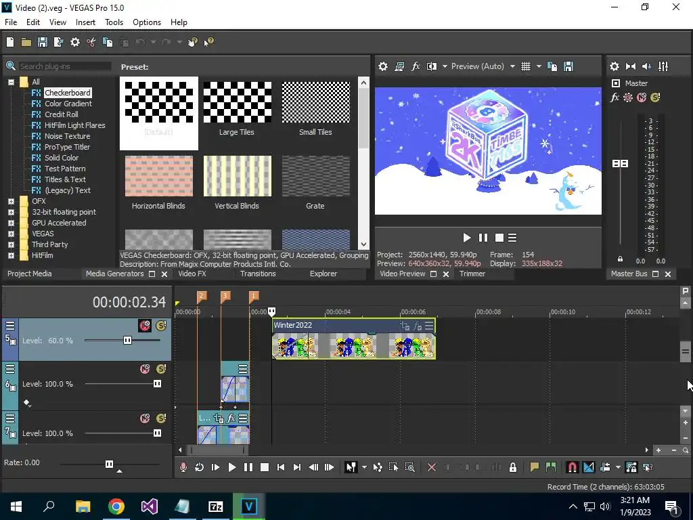693x520 pixels.
Task: Copy preview snapshot to clipboard
Action: pyautogui.click(x=552, y=66)
